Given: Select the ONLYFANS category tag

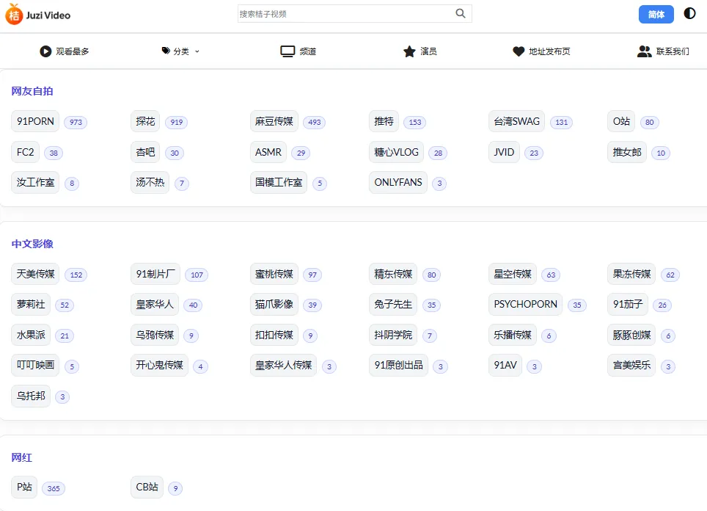Looking at the screenshot, I should [x=398, y=182].
